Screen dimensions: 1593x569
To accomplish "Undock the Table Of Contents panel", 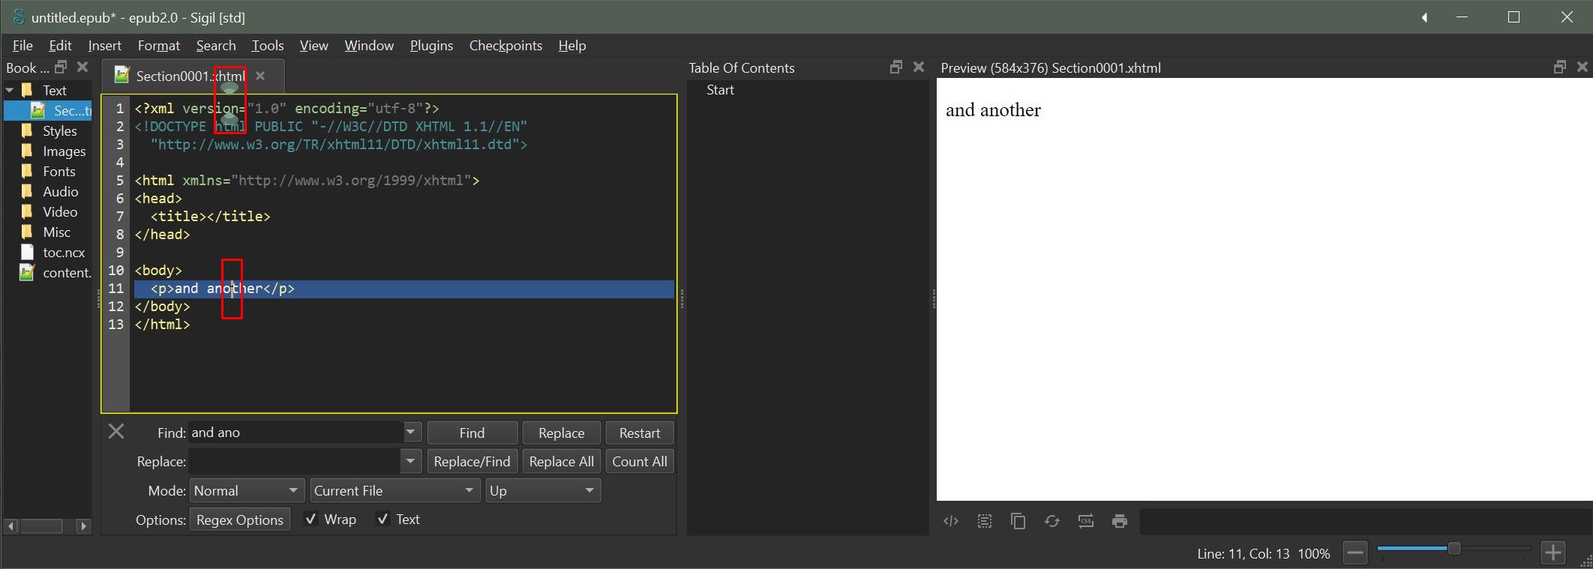I will (x=895, y=67).
